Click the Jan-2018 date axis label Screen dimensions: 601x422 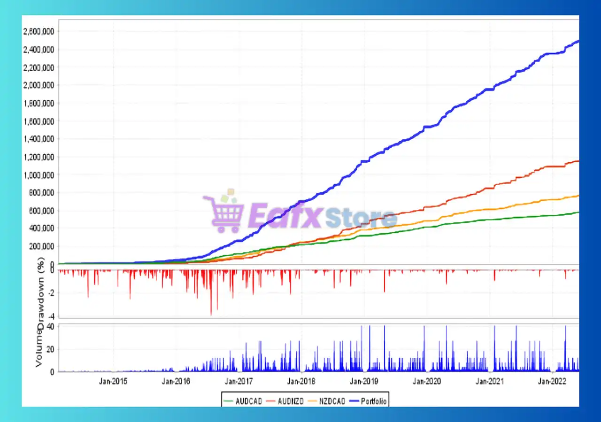pyautogui.click(x=300, y=381)
